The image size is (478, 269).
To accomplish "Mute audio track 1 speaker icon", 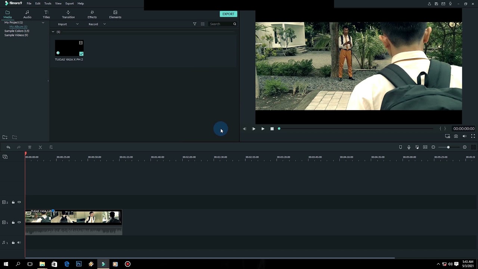I will [19, 242].
